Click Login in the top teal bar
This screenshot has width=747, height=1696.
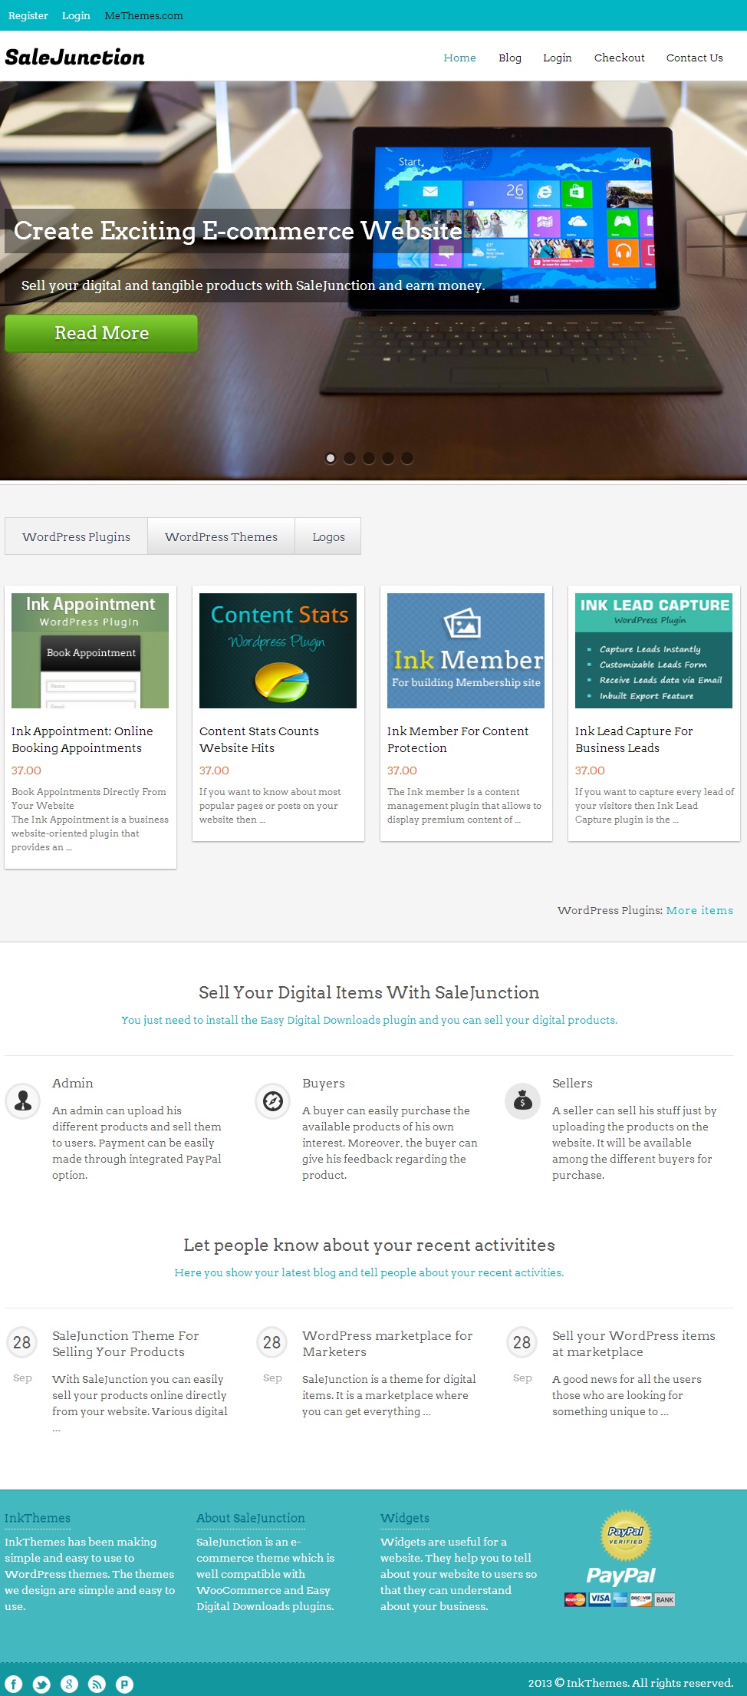pyautogui.click(x=76, y=15)
